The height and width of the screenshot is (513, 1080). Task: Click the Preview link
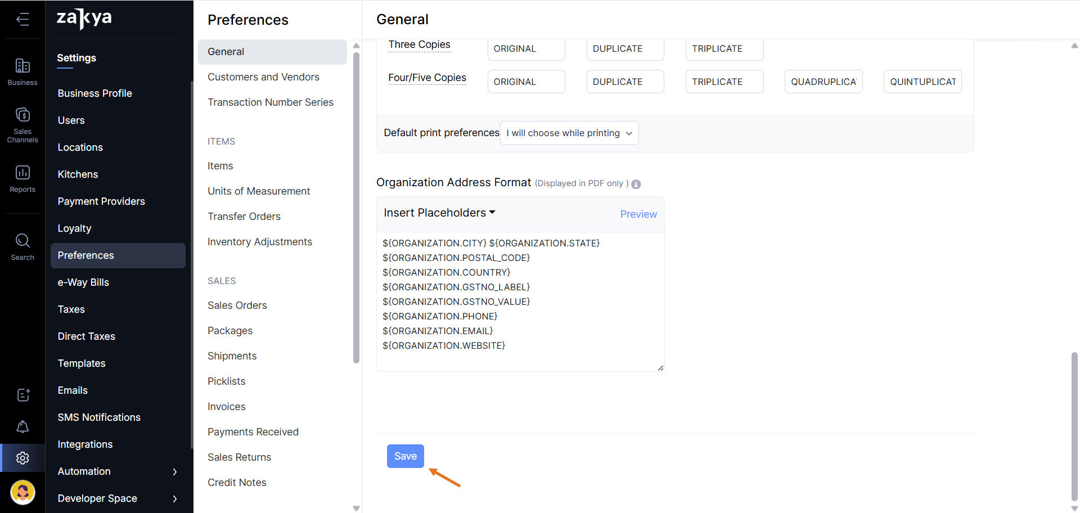(638, 214)
